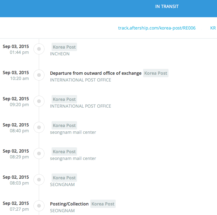Select timeline marker for Sep 02 09:20 pm

pos(39,101)
